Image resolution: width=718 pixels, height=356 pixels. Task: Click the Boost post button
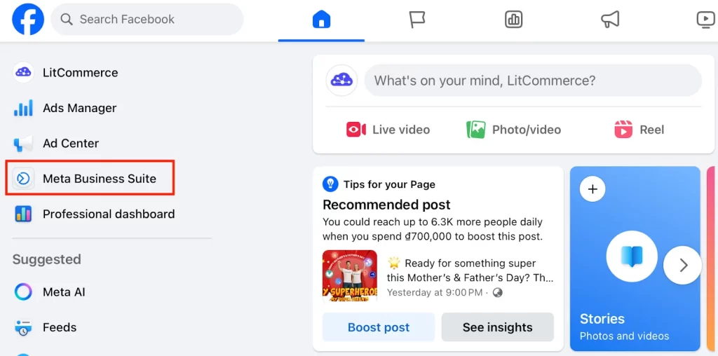point(379,327)
